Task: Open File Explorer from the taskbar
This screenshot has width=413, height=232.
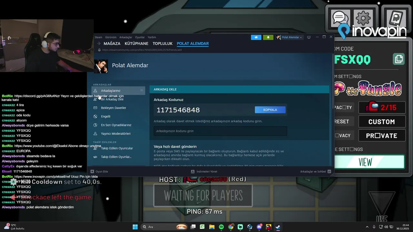Action: 212,227
